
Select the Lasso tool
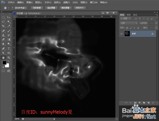(3, 22)
